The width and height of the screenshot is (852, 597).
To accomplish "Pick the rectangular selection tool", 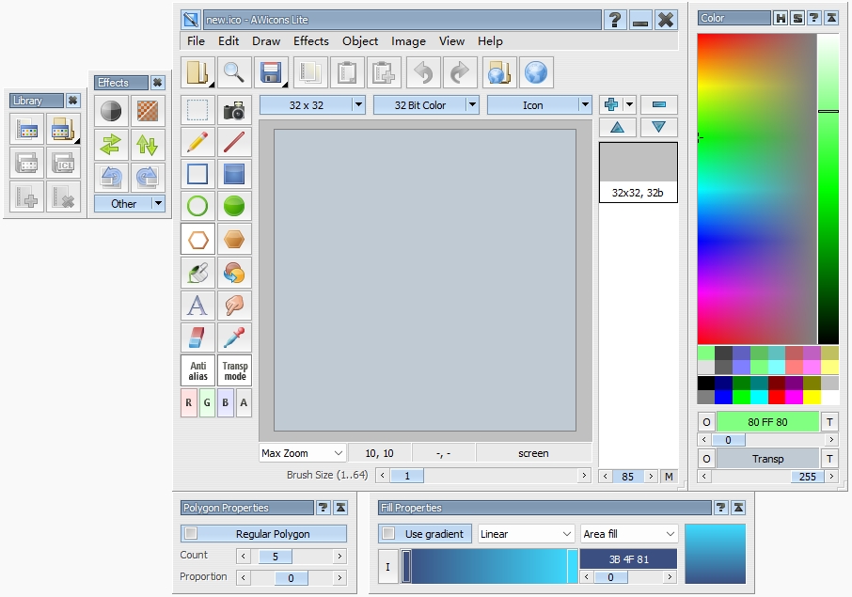I will 197,110.
